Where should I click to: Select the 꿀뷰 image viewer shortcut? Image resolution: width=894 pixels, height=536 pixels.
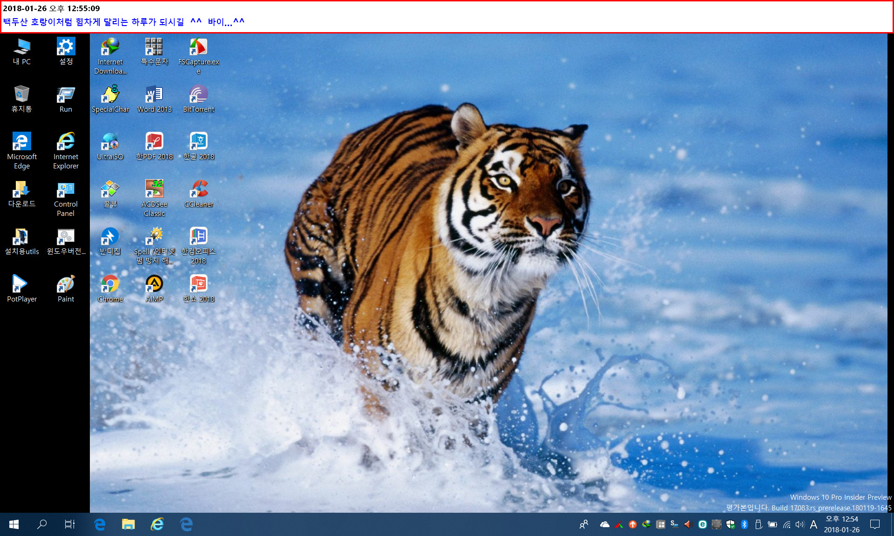[110, 194]
